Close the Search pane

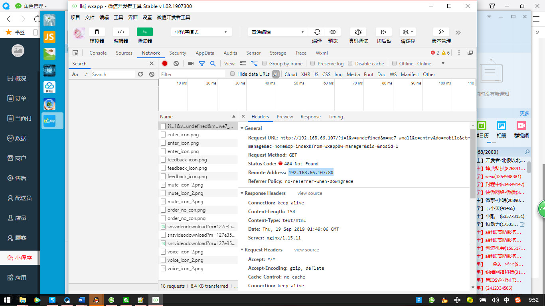pyautogui.click(x=152, y=63)
